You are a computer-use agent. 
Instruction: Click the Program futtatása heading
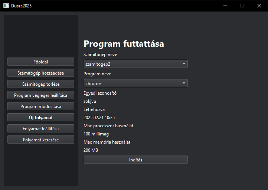coord(124,44)
